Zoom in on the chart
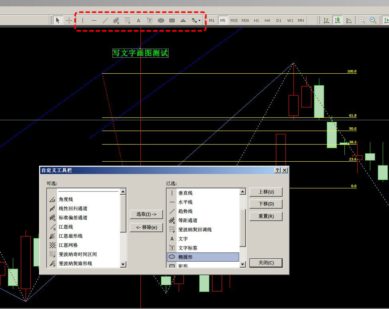 [x=362, y=20]
